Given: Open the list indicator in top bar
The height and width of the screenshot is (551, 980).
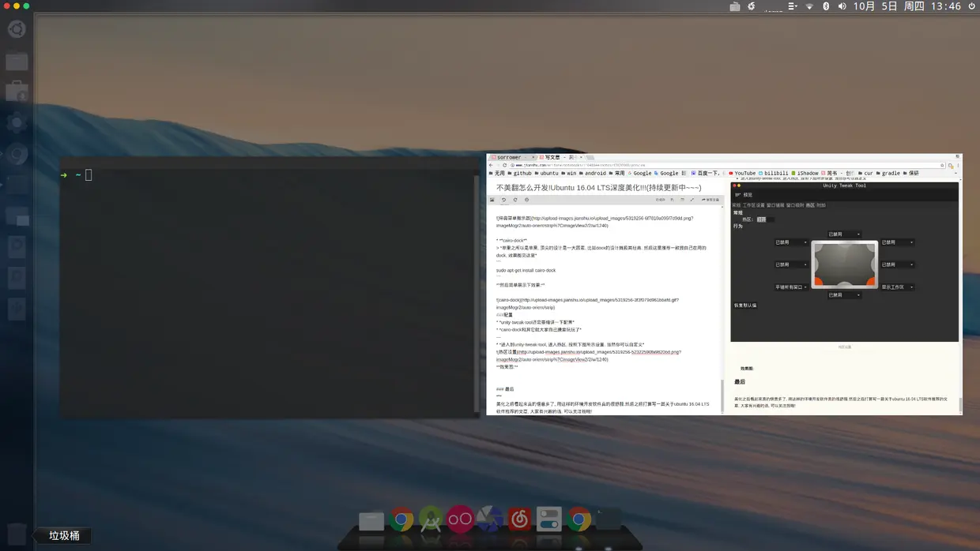Looking at the screenshot, I should click(x=793, y=6).
